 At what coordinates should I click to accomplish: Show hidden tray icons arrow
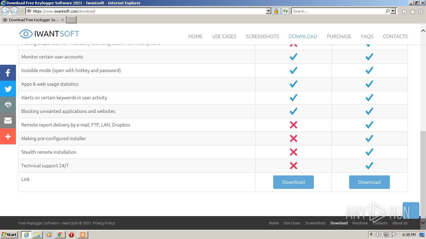pos(371,235)
